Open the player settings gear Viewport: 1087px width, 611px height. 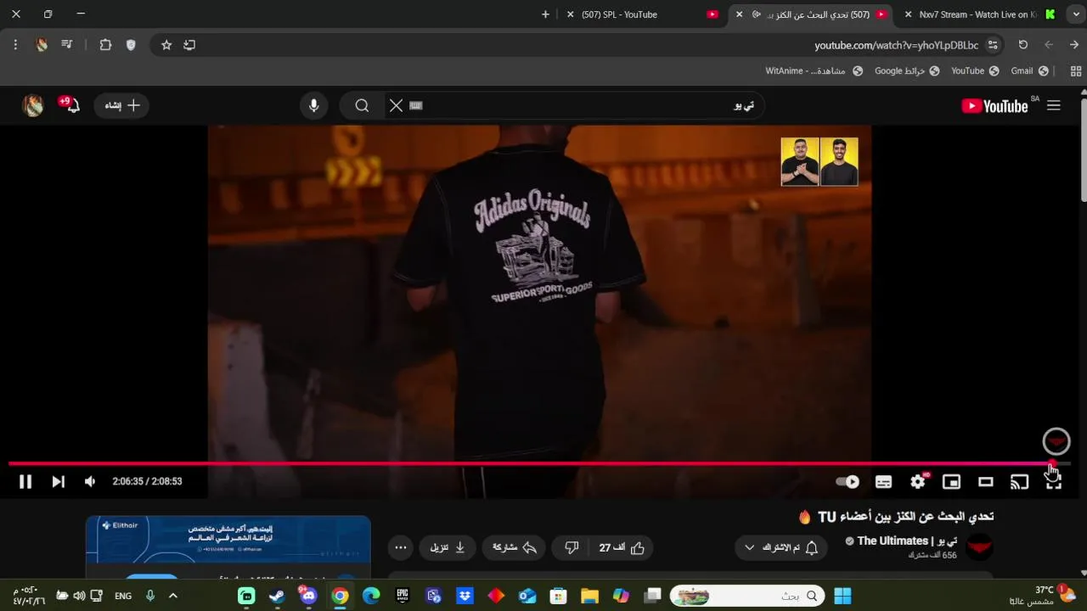tap(918, 482)
